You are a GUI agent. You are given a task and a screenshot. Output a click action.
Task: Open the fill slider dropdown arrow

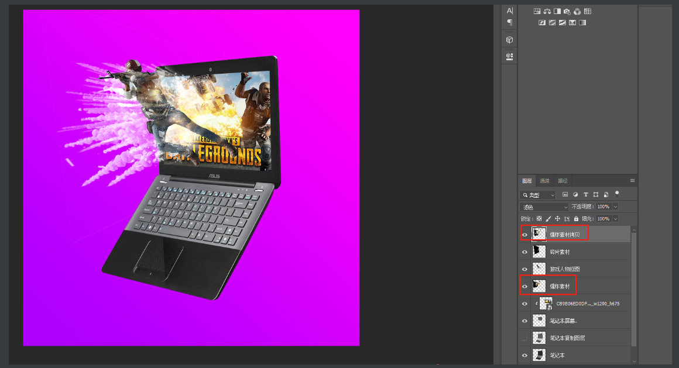tap(615, 219)
